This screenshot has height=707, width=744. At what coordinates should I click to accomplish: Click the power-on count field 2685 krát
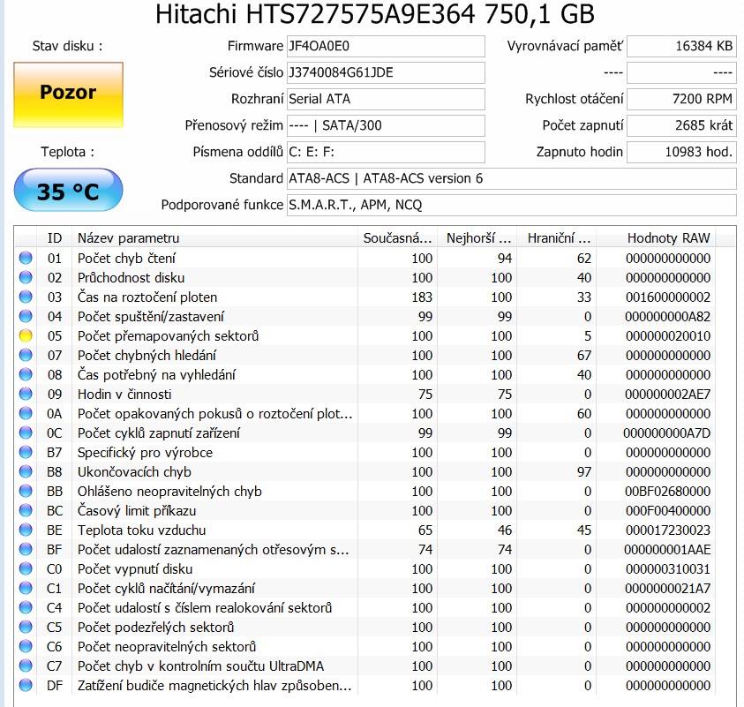click(681, 125)
